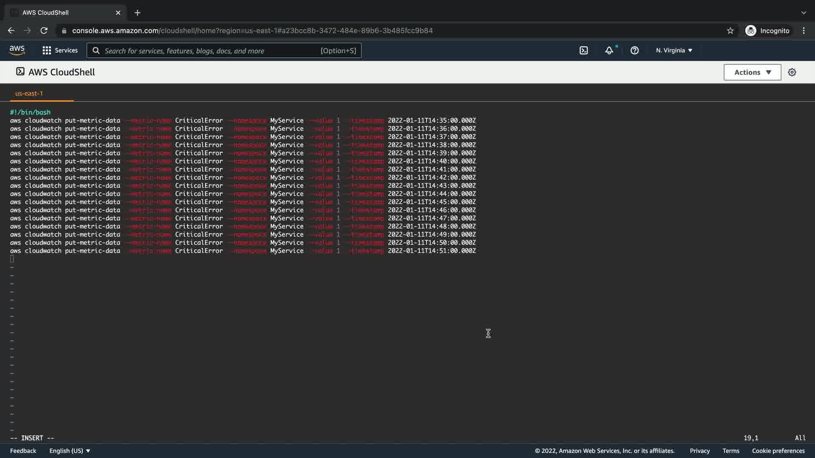Expand the Actions dropdown
Viewport: 815px width, 458px height.
pos(752,73)
